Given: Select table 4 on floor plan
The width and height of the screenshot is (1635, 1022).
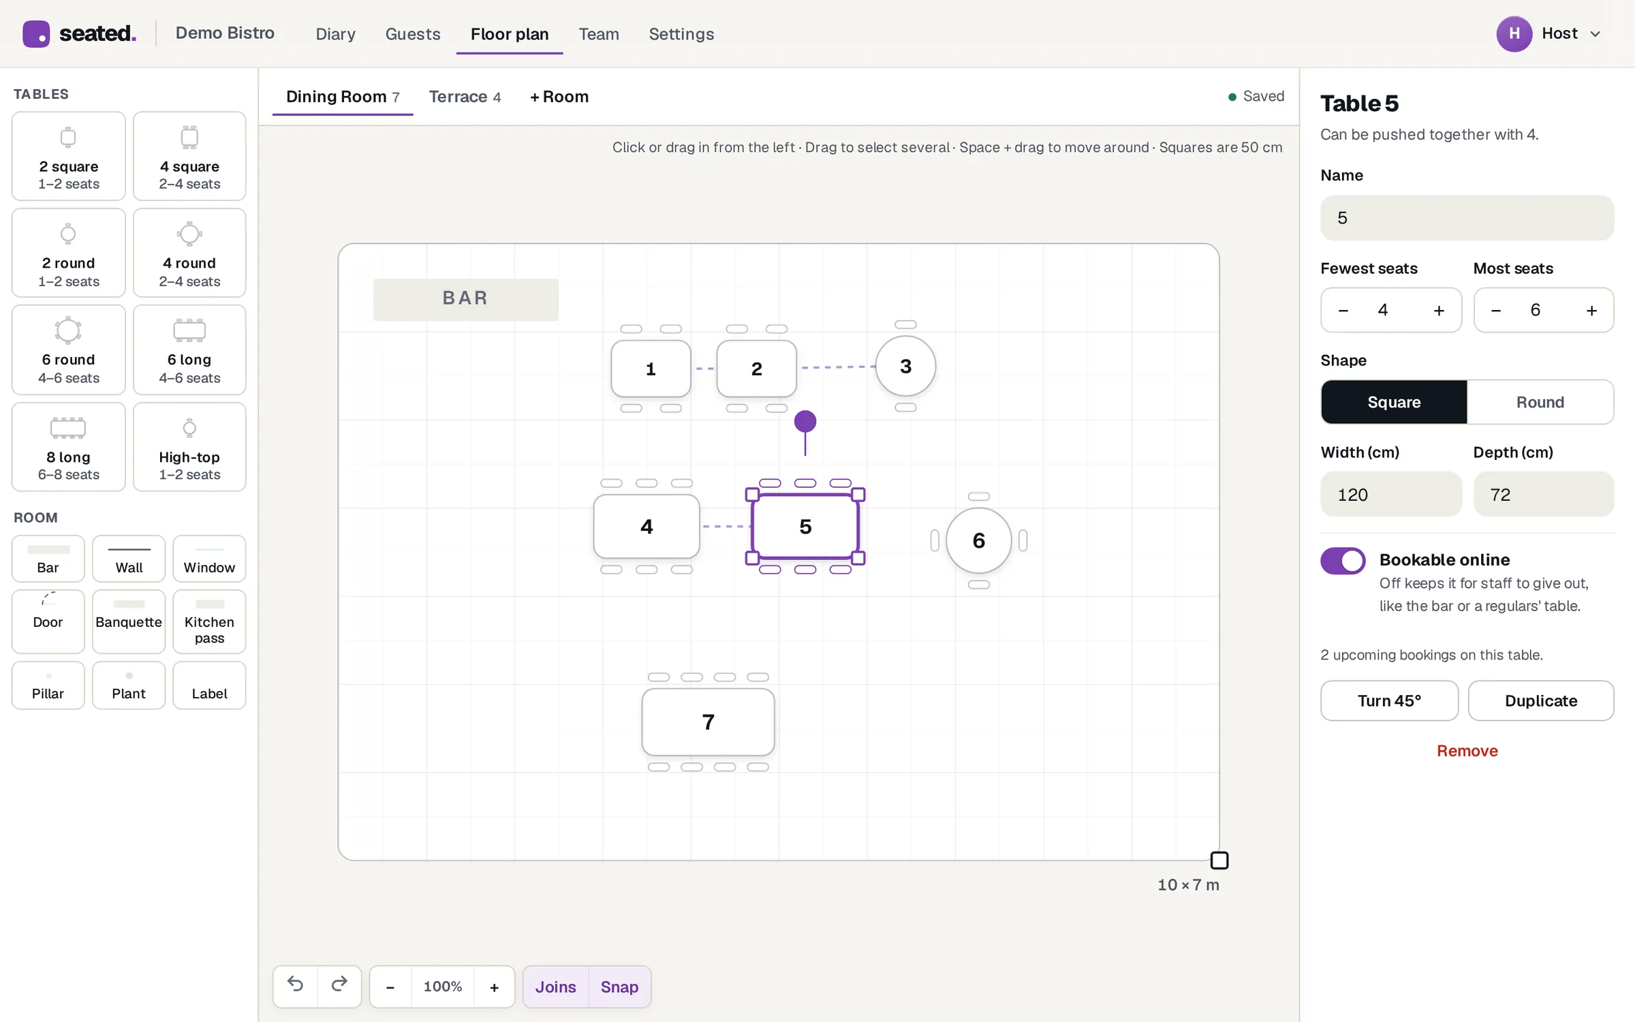Looking at the screenshot, I should coord(647,526).
